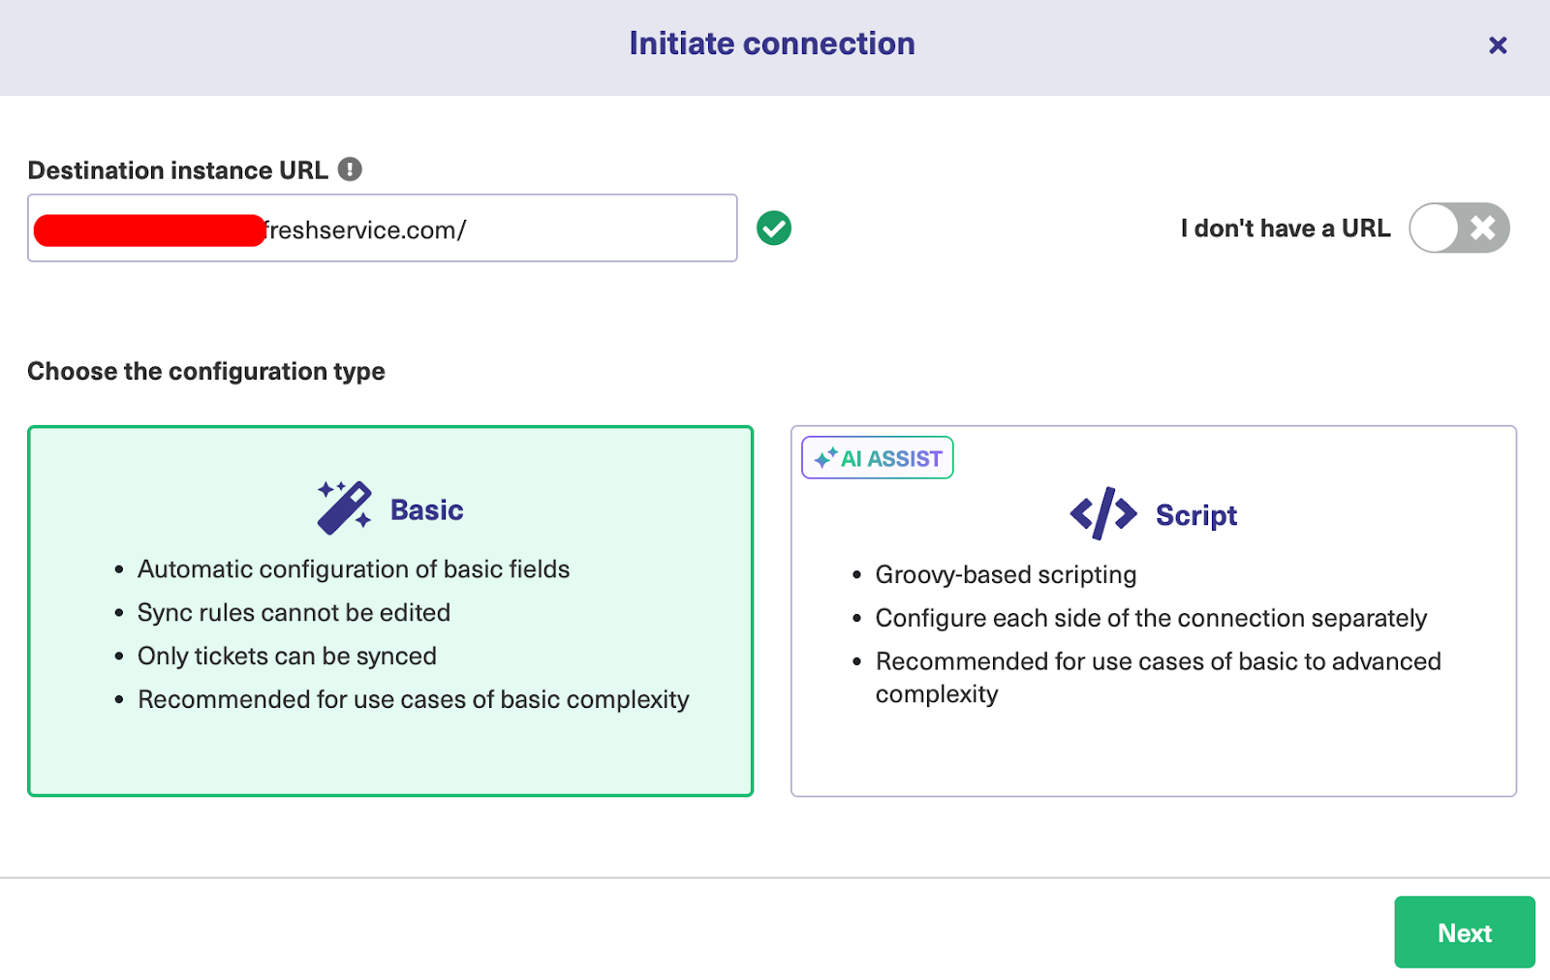Click the Destination instance URL label
The width and height of the screenshot is (1550, 980).
point(177,169)
